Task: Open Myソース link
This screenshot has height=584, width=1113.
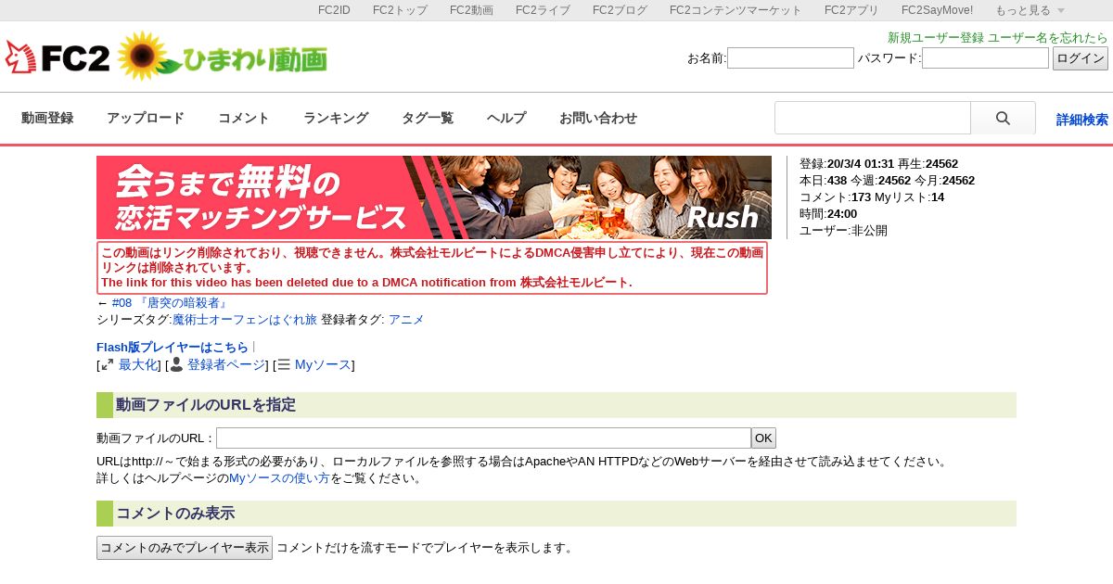Action: click(323, 365)
